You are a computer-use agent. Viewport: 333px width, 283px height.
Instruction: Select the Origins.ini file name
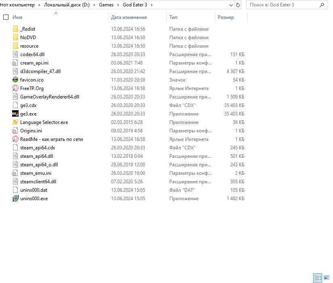[31, 131]
